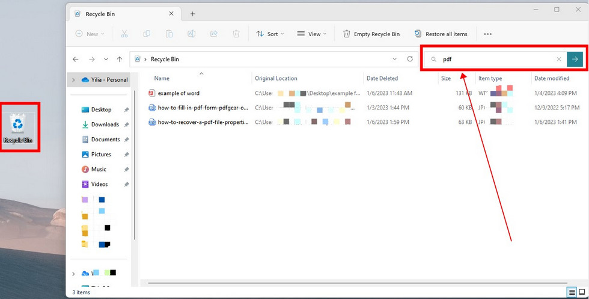Expand the Yilia - Personal OneDrive node
Screen dimensions: 589x299
[74, 79]
